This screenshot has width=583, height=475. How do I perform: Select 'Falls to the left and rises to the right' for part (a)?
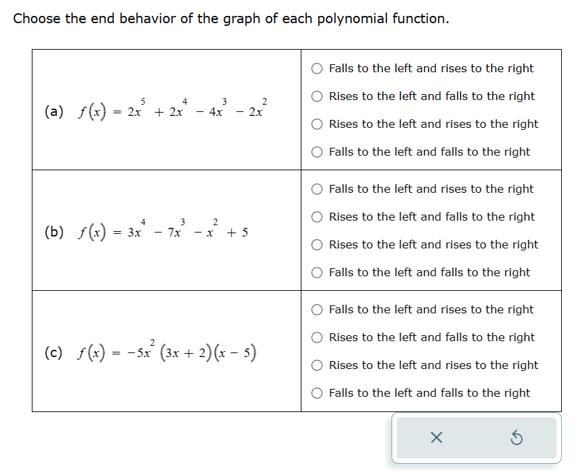click(x=316, y=68)
